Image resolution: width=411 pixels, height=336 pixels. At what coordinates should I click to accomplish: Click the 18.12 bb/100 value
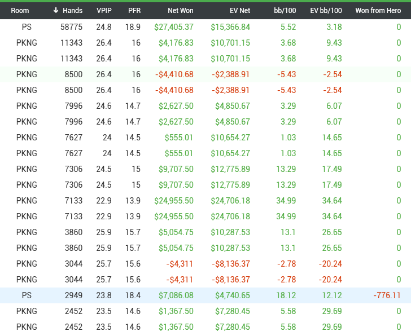pyautogui.click(x=286, y=295)
